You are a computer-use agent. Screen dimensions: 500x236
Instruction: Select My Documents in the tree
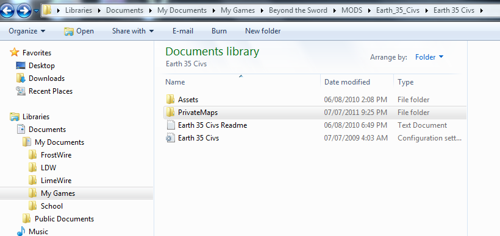[59, 142]
